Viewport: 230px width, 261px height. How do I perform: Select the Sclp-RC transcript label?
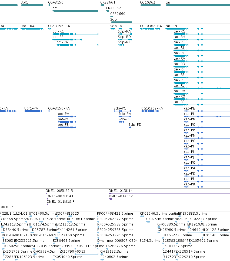[117, 26]
